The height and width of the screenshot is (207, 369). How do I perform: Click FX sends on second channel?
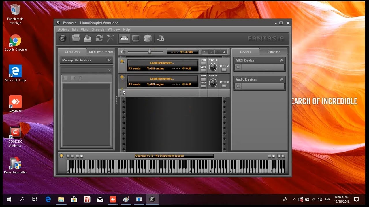135,84
